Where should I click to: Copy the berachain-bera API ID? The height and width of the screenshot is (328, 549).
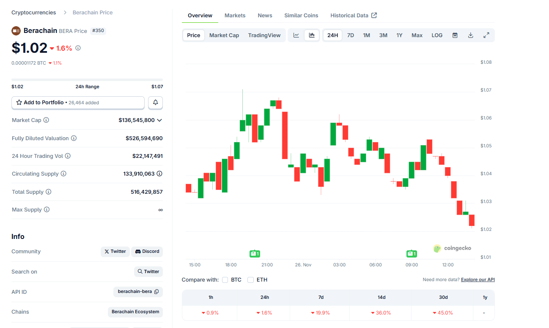tap(156, 291)
